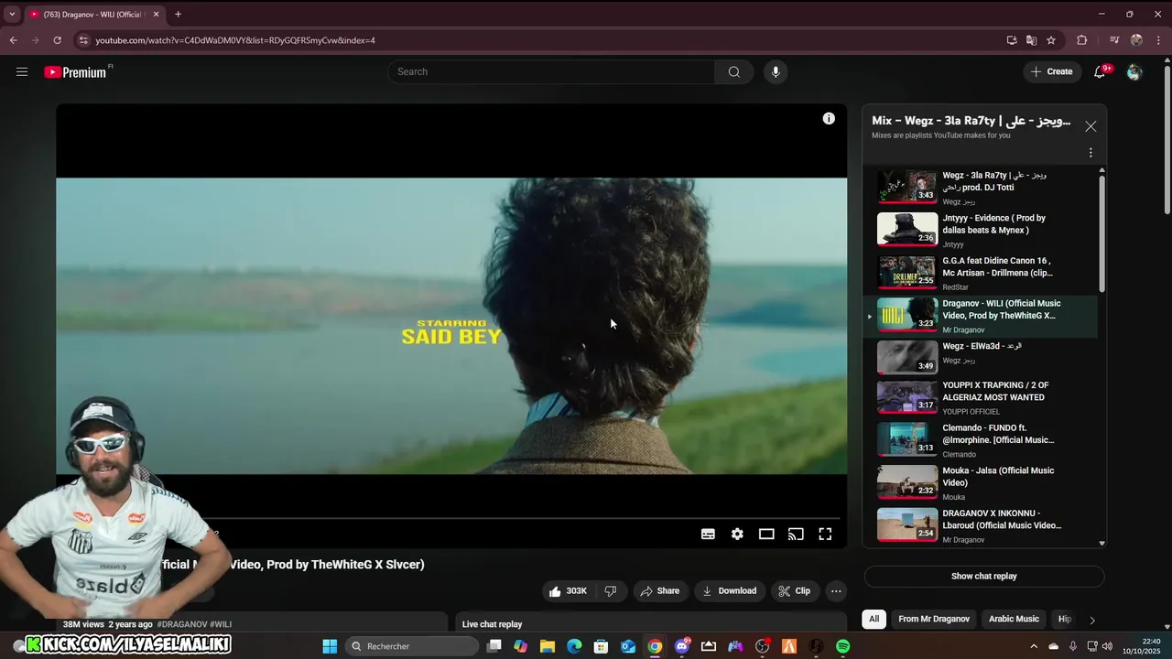Select the Arabic Music chip
Image resolution: width=1172 pixels, height=659 pixels.
(1014, 619)
